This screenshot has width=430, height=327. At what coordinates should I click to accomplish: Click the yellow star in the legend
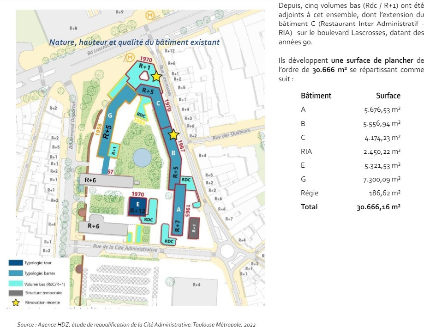pyautogui.click(x=16, y=302)
